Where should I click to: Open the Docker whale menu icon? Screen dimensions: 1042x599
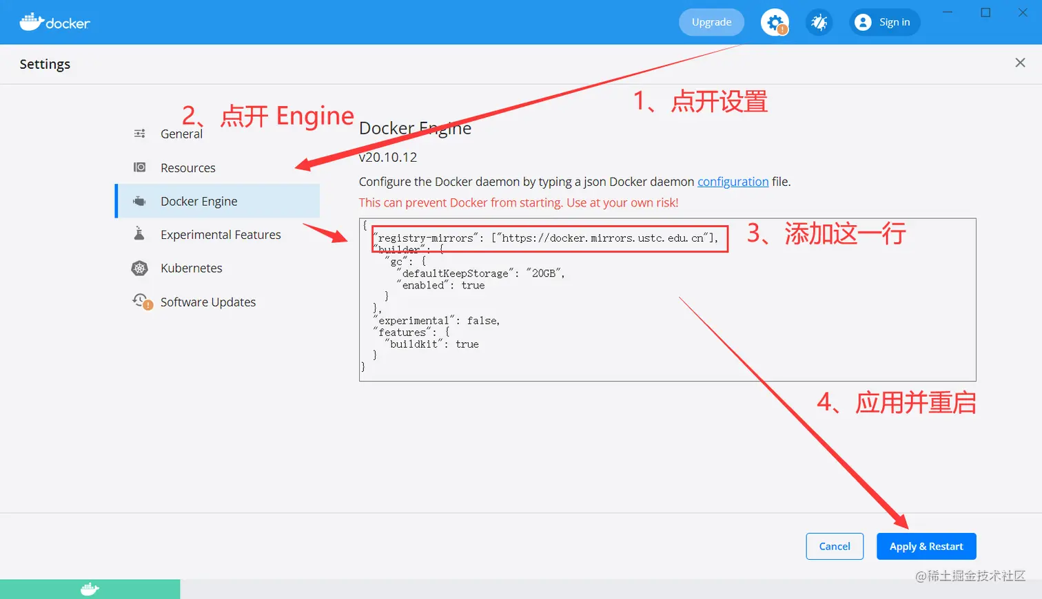[x=30, y=21]
